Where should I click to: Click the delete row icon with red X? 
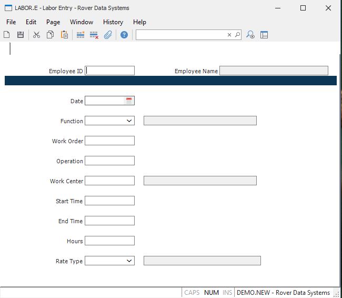tap(94, 35)
